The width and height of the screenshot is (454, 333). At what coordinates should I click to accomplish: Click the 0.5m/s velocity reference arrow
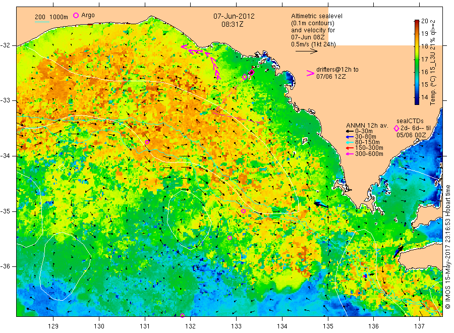pyautogui.click(x=307, y=51)
